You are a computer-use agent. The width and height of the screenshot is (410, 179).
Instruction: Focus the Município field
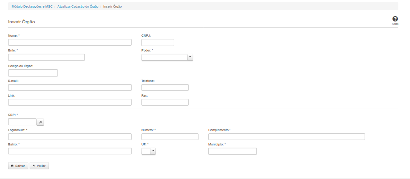[x=232, y=151]
